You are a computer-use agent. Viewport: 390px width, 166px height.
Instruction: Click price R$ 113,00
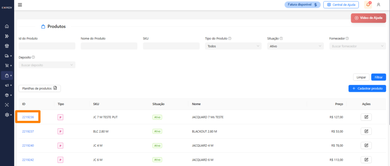336,160
